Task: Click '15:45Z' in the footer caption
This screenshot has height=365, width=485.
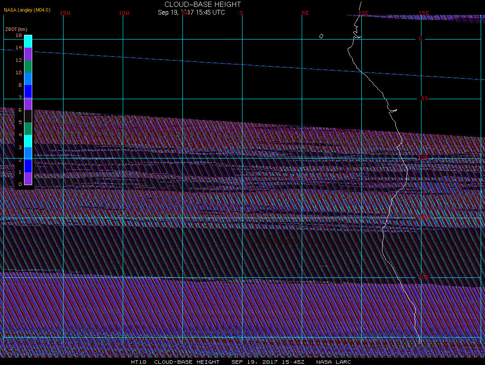Action: coord(293,362)
